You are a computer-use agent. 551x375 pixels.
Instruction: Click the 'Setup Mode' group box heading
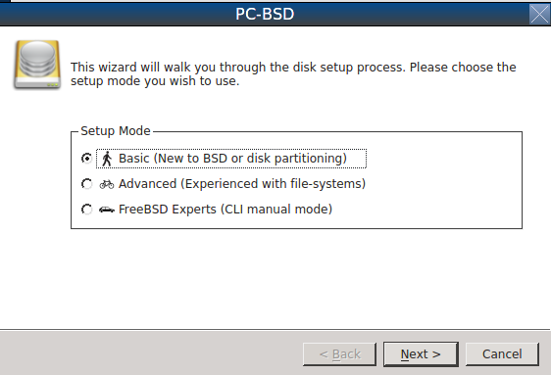pos(116,131)
